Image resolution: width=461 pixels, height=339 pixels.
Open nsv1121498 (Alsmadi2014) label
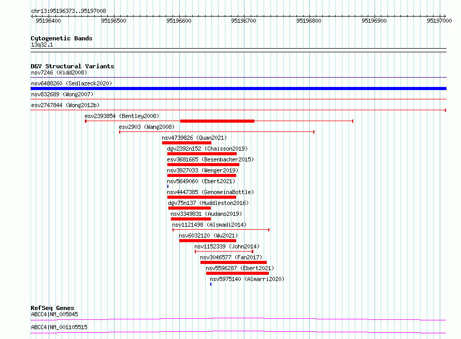pos(209,225)
